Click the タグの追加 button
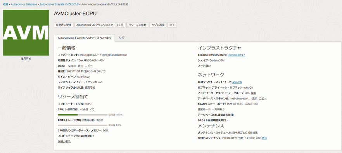 [158, 25]
